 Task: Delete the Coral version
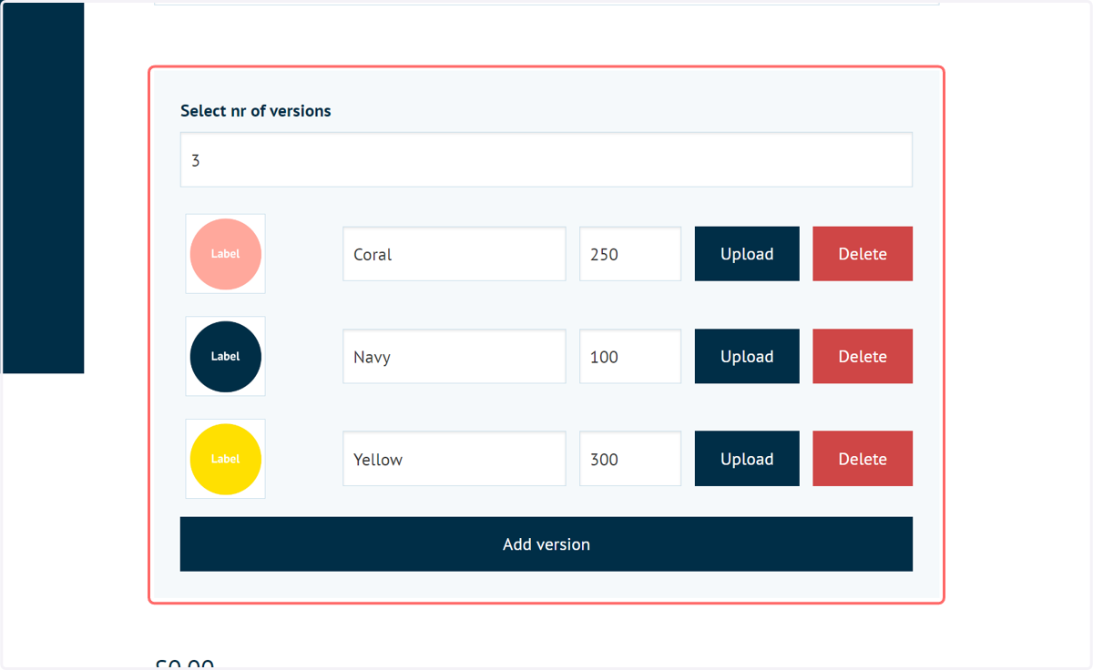click(863, 254)
